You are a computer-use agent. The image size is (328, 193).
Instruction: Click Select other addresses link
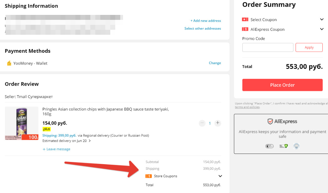(x=202, y=28)
